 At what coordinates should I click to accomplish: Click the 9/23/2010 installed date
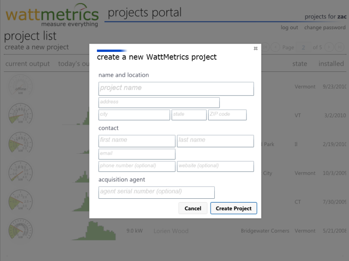(x=335, y=87)
